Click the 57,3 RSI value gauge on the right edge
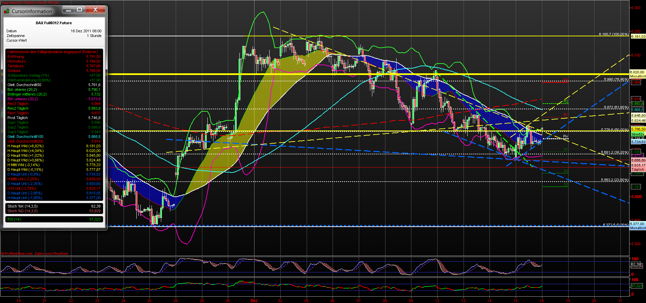The height and width of the screenshot is (303, 646). 636,285
